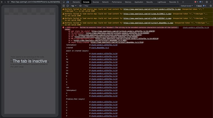The width and height of the screenshot is (213, 118).
Task: Open the source link in the 'T' row
Action: click(x=104, y=96)
